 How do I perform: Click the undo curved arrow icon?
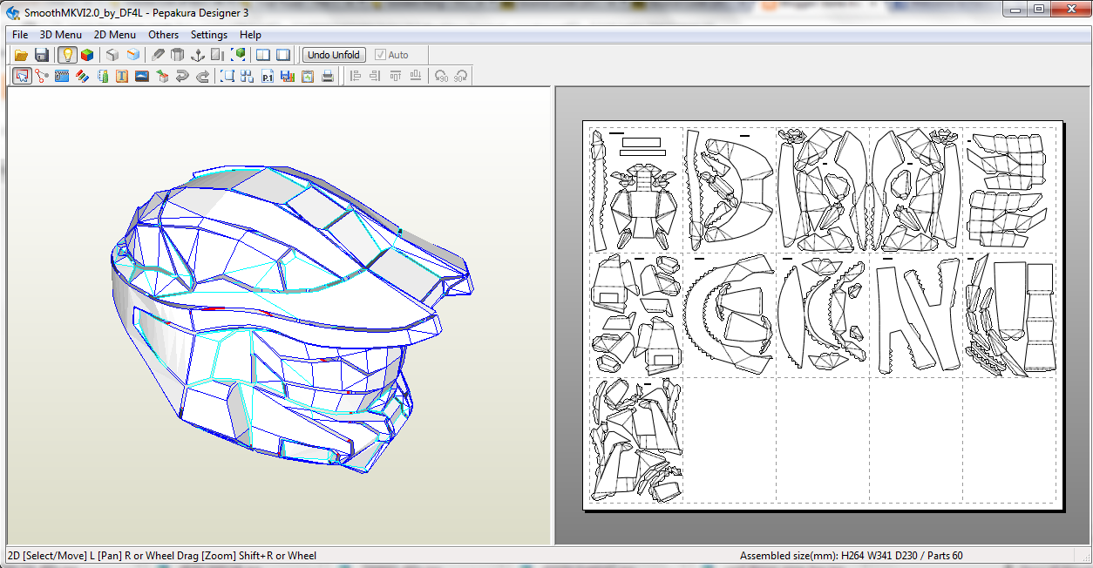pyautogui.click(x=182, y=76)
